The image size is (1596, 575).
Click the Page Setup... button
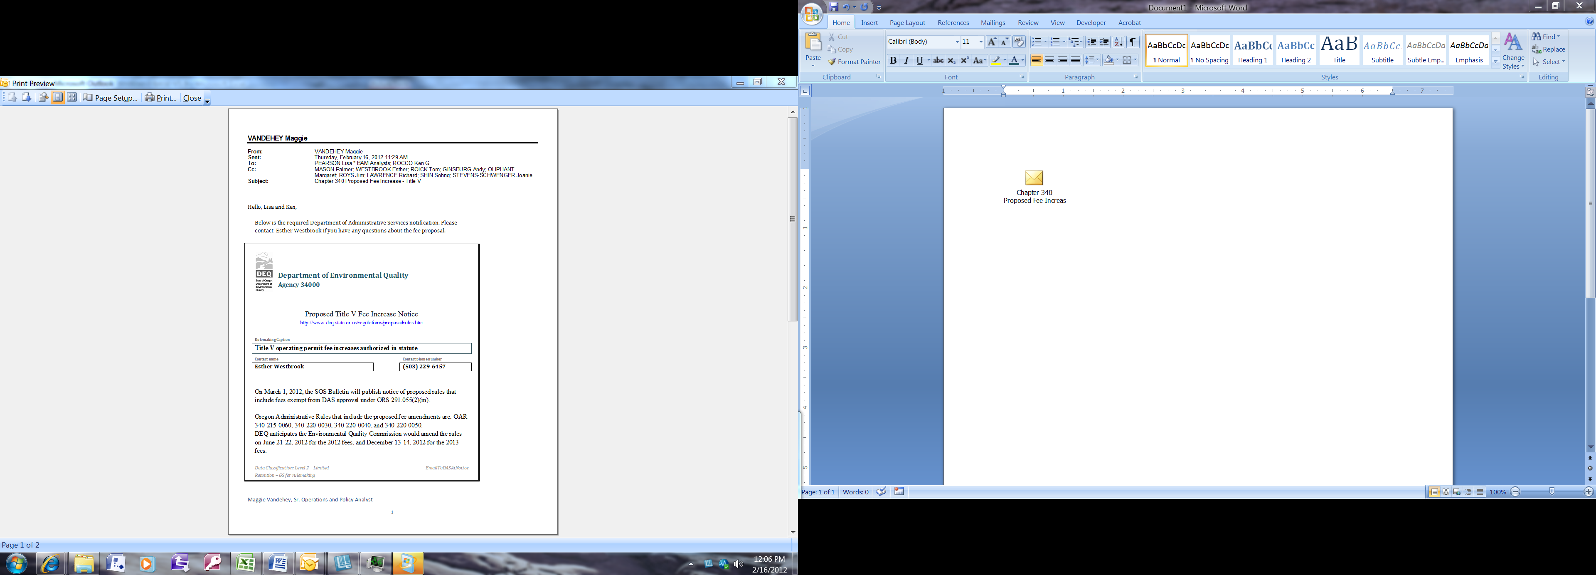click(x=110, y=98)
